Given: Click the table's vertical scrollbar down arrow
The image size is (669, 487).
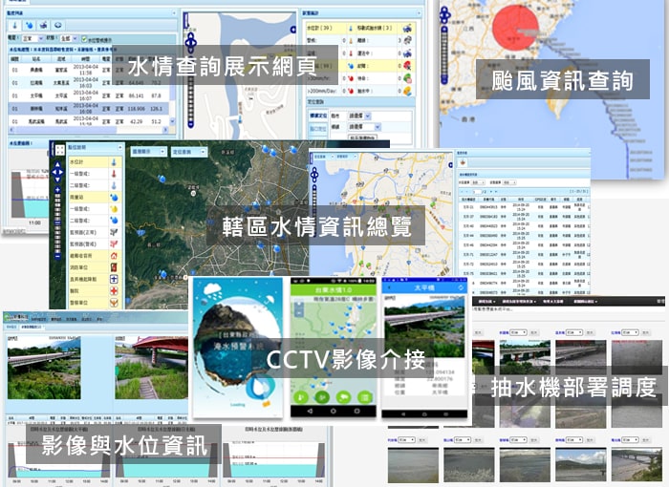Looking at the screenshot, I should [x=173, y=121].
